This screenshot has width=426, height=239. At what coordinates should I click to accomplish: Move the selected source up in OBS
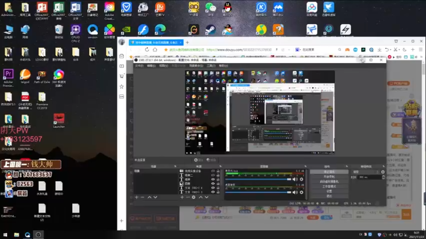click(x=201, y=197)
